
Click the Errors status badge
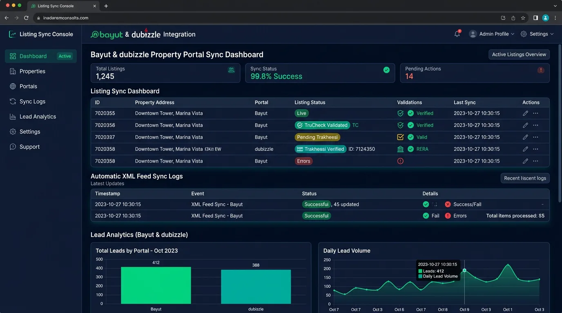[x=303, y=161]
